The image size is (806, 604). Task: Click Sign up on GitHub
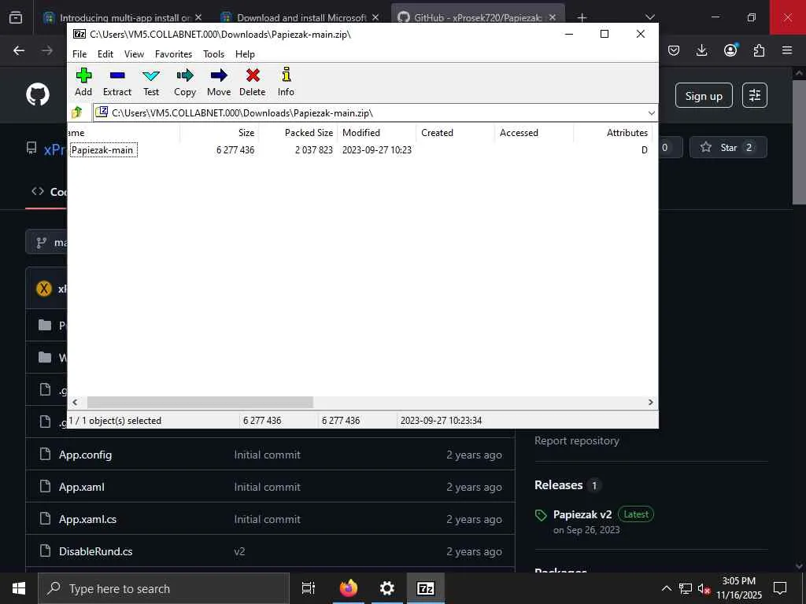click(x=704, y=96)
